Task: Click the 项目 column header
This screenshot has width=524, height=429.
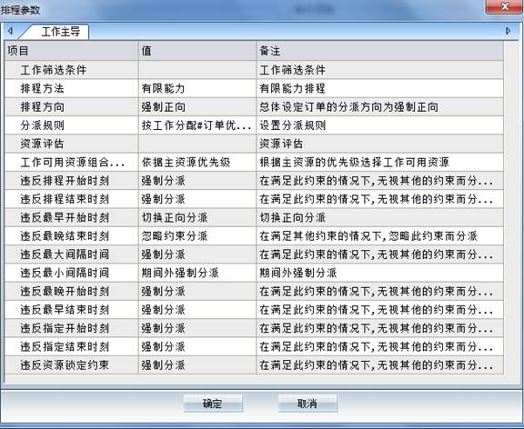Action: coord(72,51)
